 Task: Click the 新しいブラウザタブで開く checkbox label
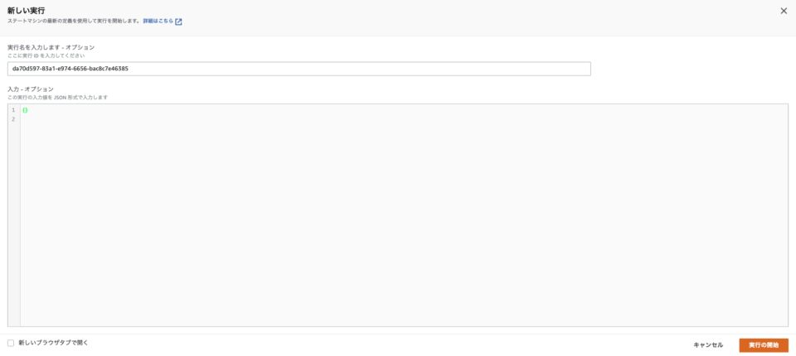pyautogui.click(x=53, y=343)
